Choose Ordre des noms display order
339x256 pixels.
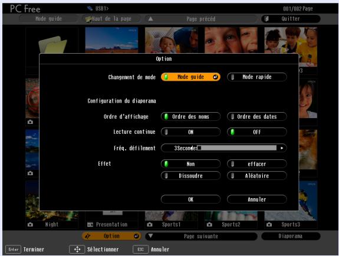(x=190, y=117)
